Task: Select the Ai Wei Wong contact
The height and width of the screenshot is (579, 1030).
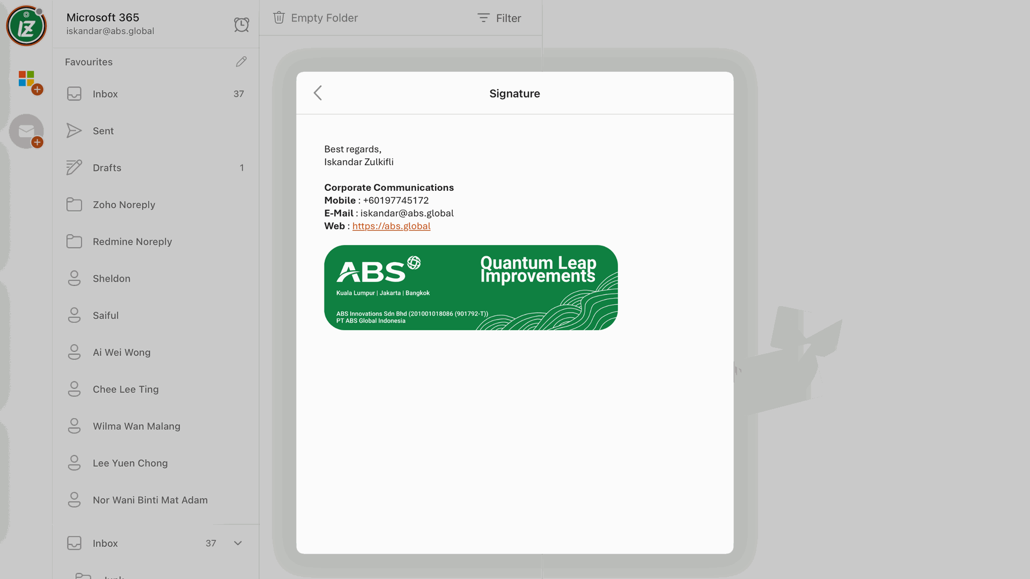Action: point(122,352)
